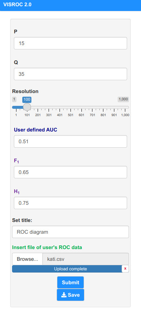
Task: Click the 1,000 maximum label of slider
Action: 123,99
